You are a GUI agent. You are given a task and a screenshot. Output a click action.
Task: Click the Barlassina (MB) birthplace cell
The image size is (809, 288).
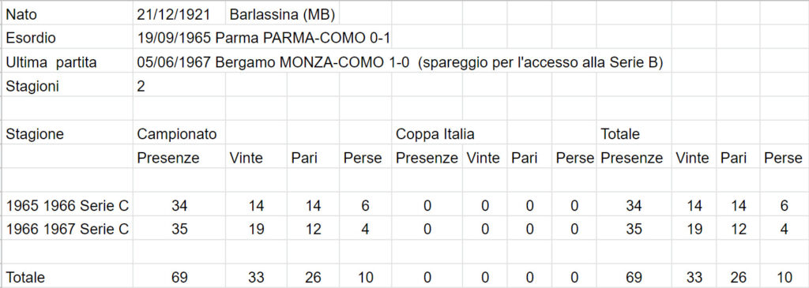[282, 14]
